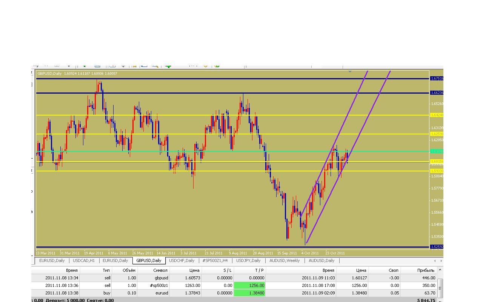Select the GBPUSD,Daily chart tab
Viewport: 483px width, 302px height.
pyautogui.click(x=149, y=260)
